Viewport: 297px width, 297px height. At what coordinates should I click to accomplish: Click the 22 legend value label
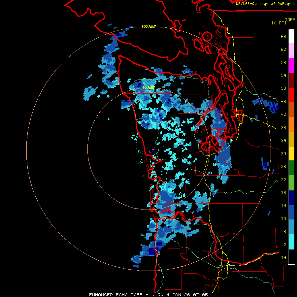coord(283,180)
